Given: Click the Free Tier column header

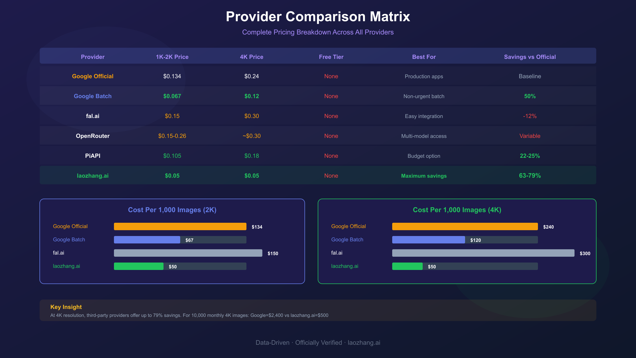Looking at the screenshot, I should [x=331, y=57].
